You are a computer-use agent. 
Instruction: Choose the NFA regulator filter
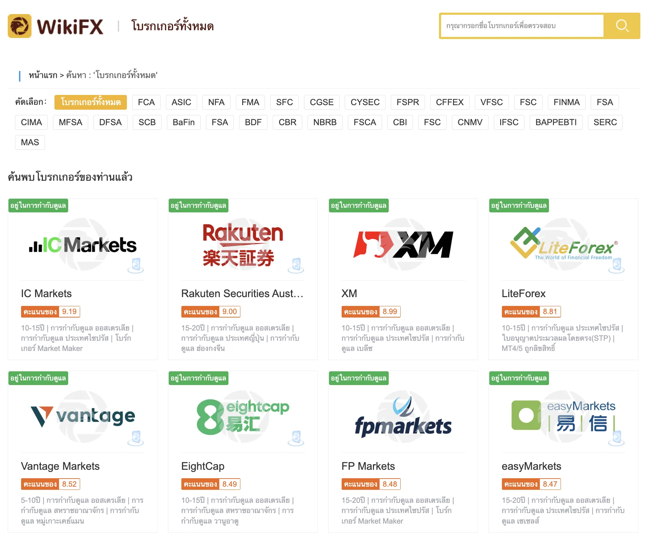pyautogui.click(x=216, y=102)
